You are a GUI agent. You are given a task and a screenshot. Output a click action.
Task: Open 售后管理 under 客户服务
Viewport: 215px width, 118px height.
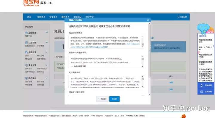(x=40, y=81)
